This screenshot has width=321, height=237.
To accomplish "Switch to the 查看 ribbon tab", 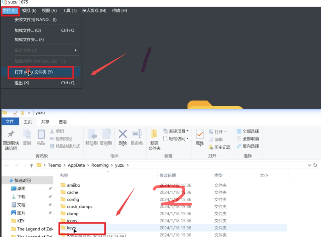I will 63,122.
